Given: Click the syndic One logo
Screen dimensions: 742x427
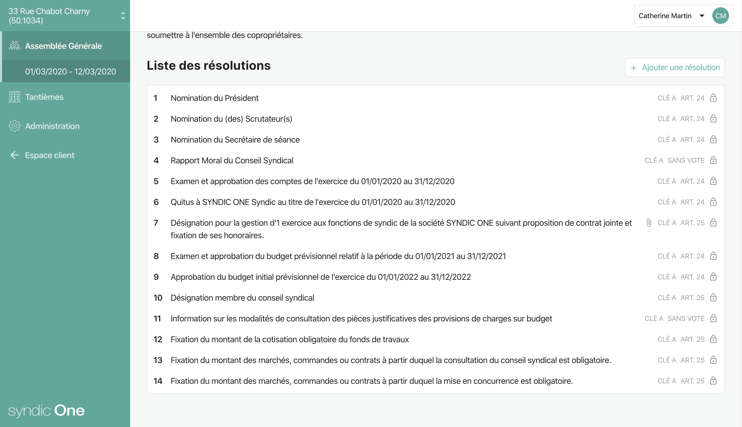Looking at the screenshot, I should 46,411.
